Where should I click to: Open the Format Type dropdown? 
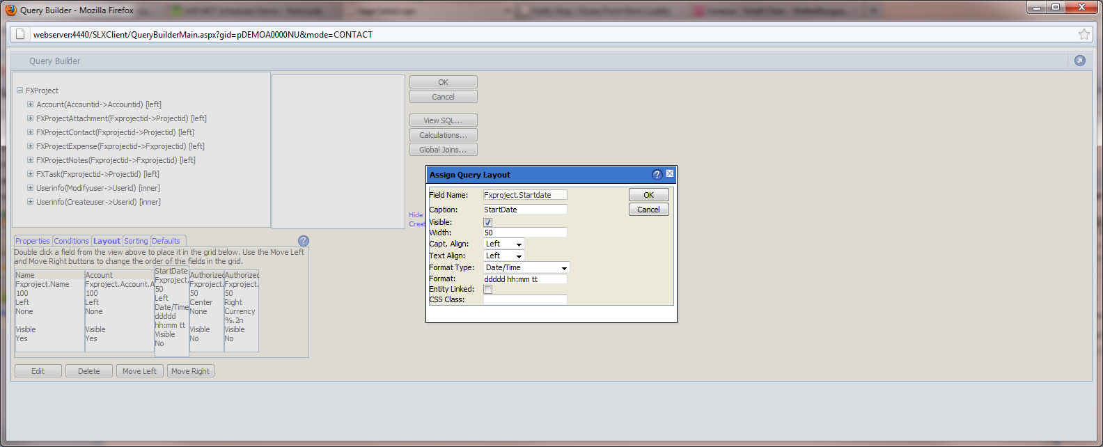(x=526, y=268)
